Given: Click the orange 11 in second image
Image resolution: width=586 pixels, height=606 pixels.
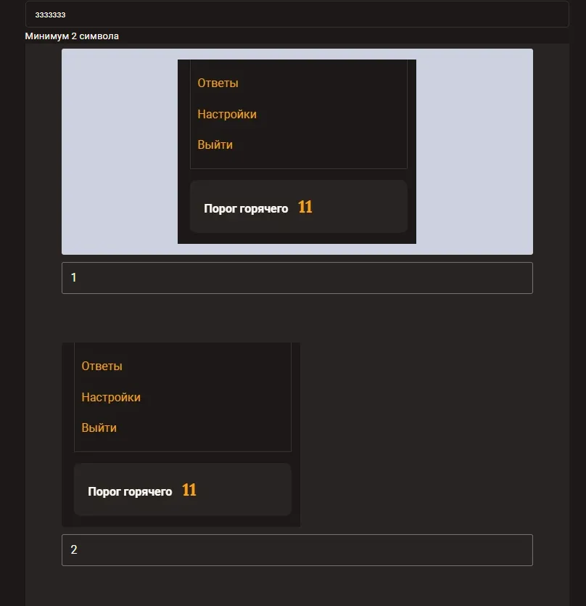Looking at the screenshot, I should (x=189, y=491).
